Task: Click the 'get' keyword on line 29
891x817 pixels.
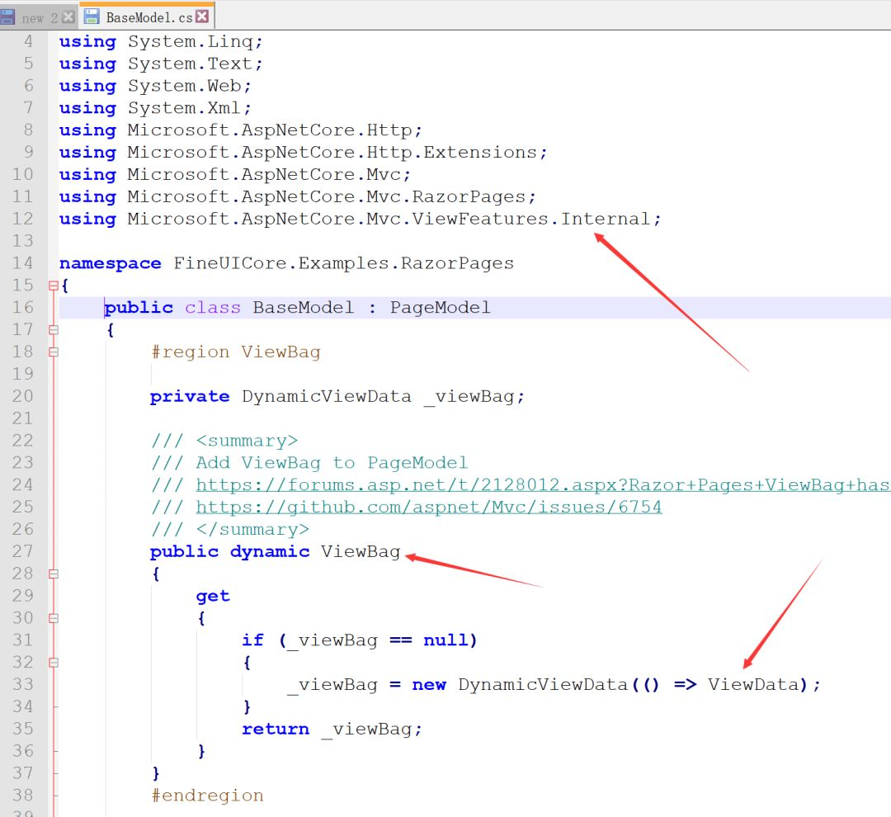Action: point(213,596)
